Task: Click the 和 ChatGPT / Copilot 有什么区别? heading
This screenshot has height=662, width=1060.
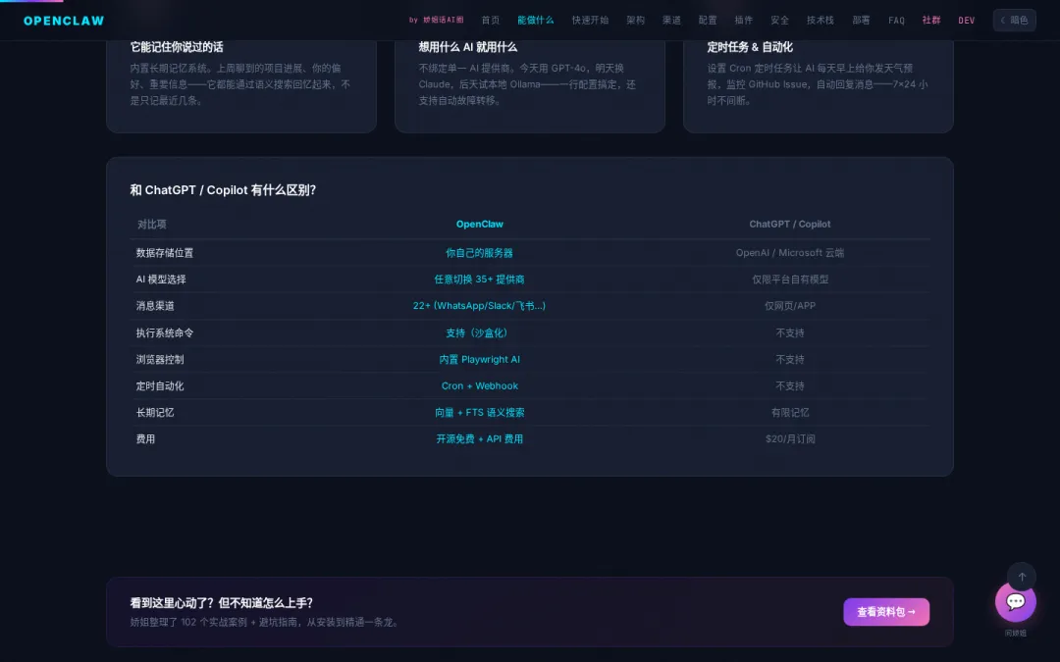Action: (x=223, y=190)
